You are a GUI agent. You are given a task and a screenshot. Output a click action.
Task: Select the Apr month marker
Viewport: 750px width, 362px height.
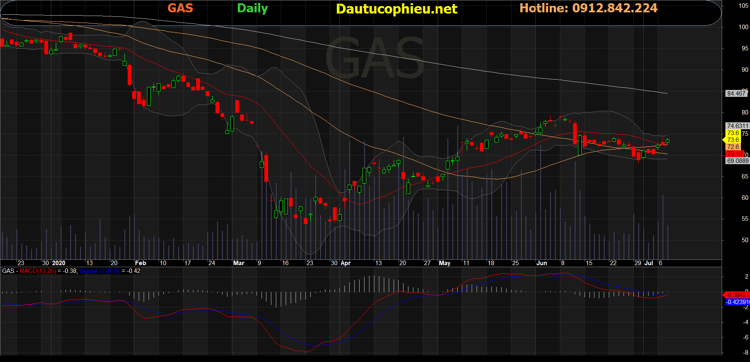pyautogui.click(x=346, y=263)
